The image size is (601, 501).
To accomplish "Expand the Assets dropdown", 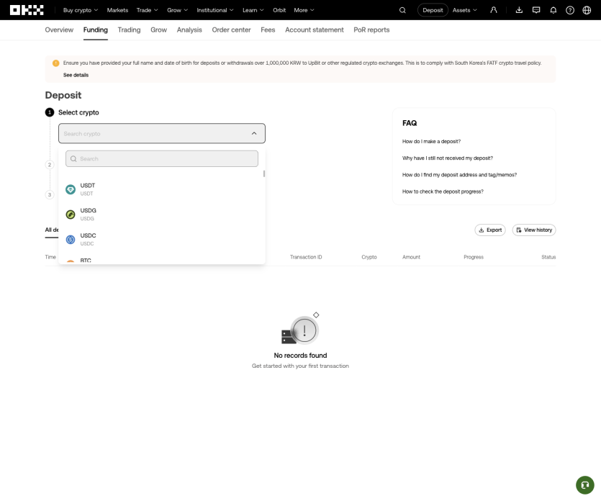I will pyautogui.click(x=464, y=10).
